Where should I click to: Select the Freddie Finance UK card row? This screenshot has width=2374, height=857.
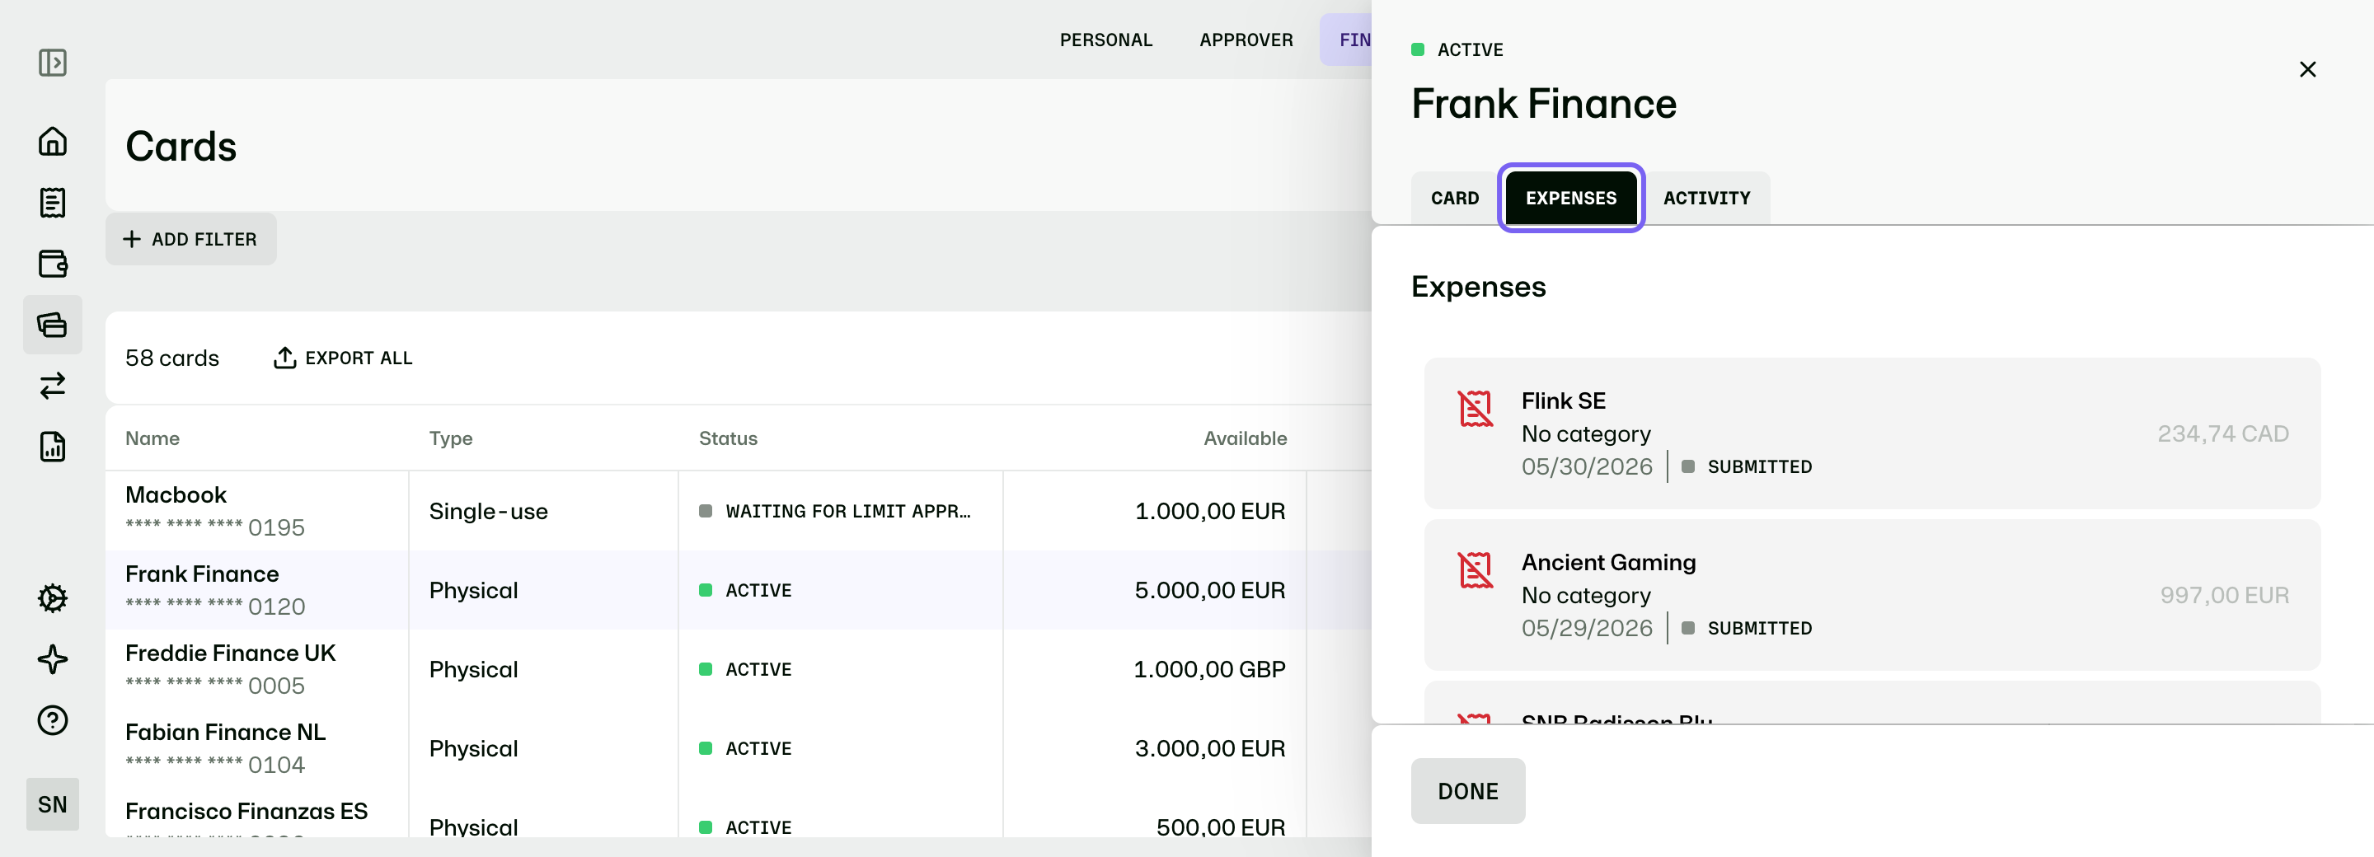(x=737, y=669)
